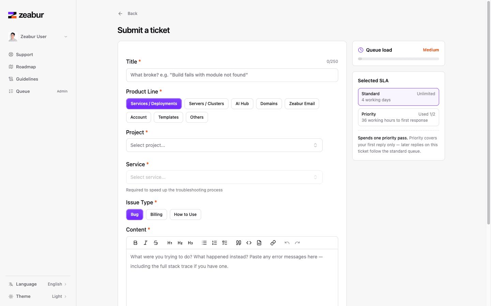Focus the Title input field
This screenshot has width=491, height=306.
232,75
